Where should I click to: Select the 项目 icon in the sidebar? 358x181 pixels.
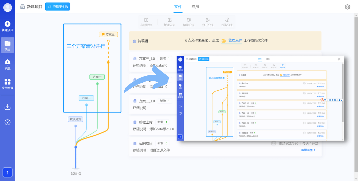click(x=8, y=45)
